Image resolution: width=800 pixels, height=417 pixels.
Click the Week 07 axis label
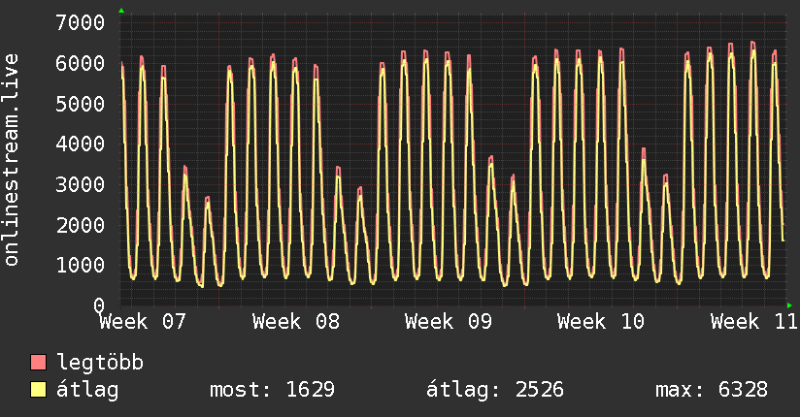(143, 322)
